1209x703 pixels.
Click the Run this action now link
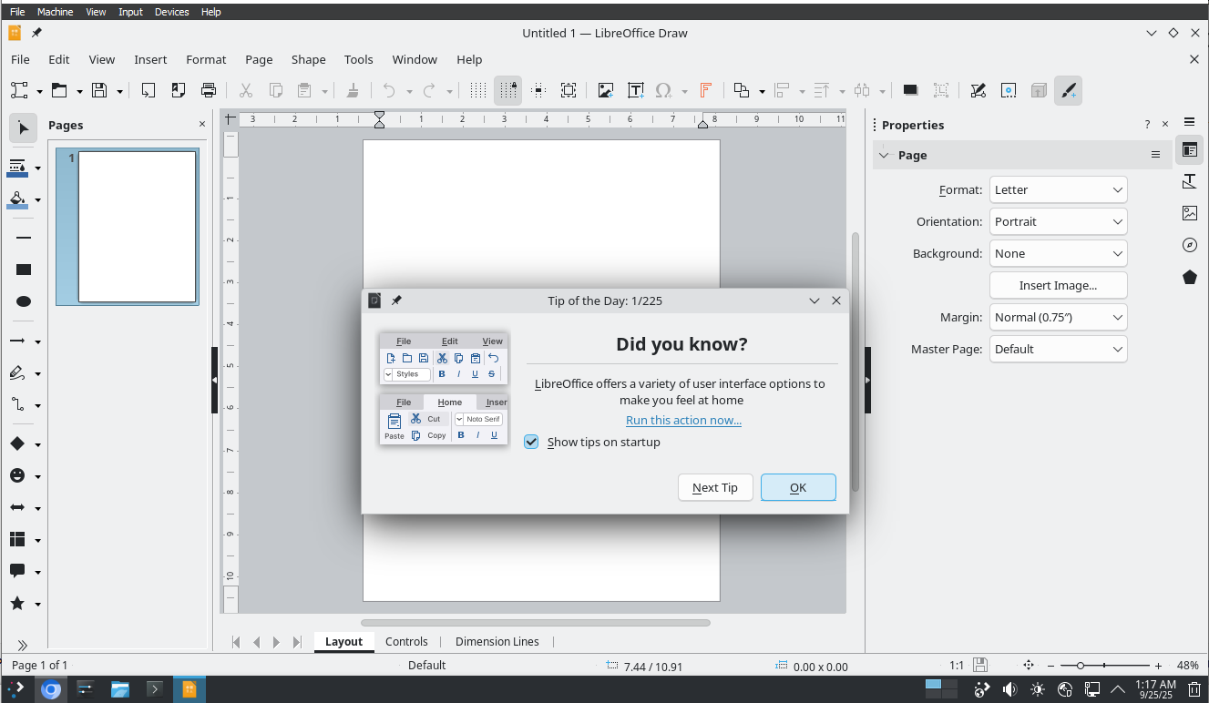683,420
